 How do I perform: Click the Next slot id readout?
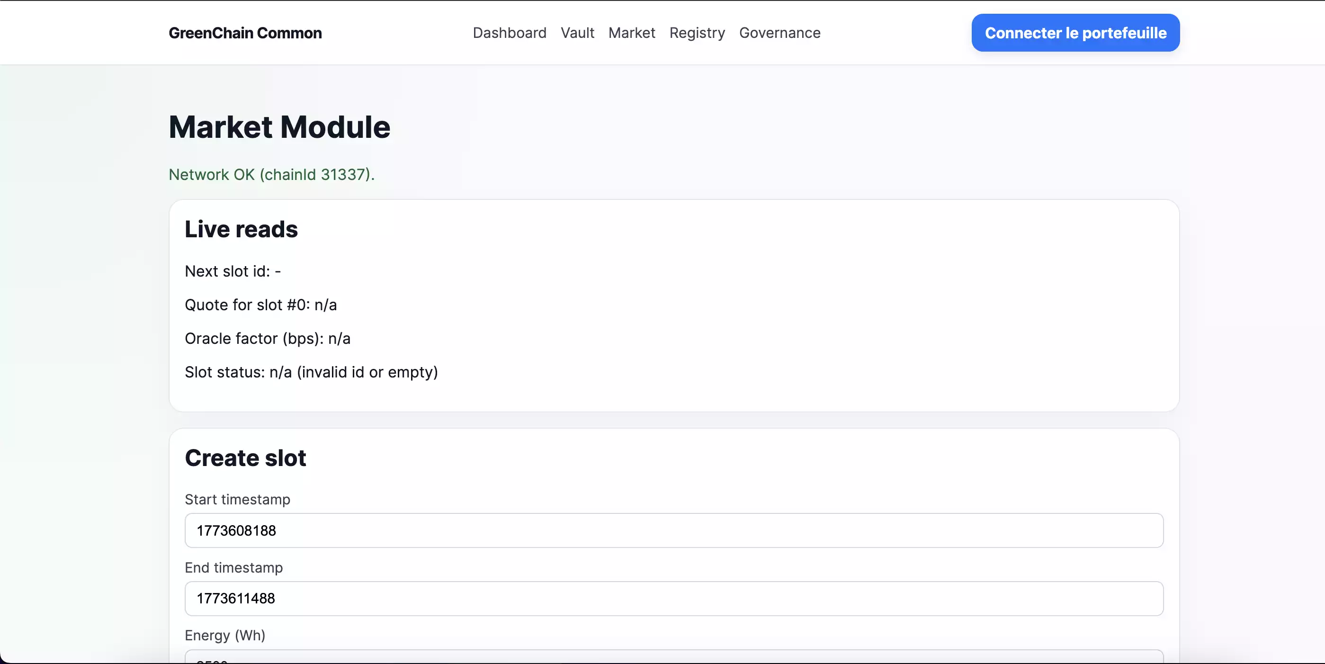(x=233, y=271)
